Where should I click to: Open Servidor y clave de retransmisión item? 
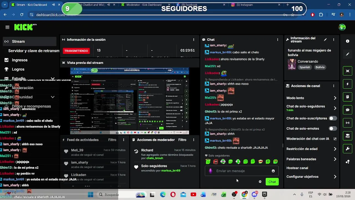click(x=34, y=51)
